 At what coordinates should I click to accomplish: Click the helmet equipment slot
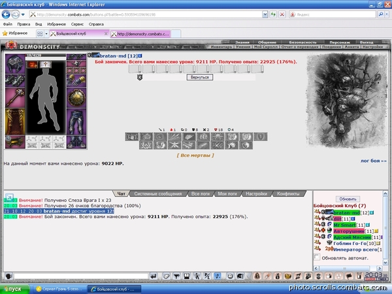[15, 64]
